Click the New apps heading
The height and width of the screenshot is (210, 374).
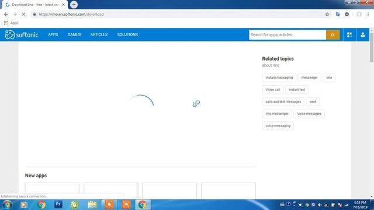tap(36, 176)
